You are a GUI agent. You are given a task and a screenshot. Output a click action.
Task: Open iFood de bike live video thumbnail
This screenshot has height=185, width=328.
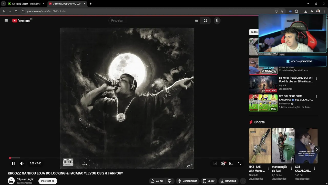click(x=263, y=84)
